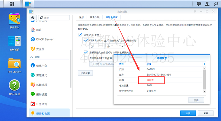Open the user account options icon
The width and height of the screenshot is (221, 121).
[x=207, y=4]
